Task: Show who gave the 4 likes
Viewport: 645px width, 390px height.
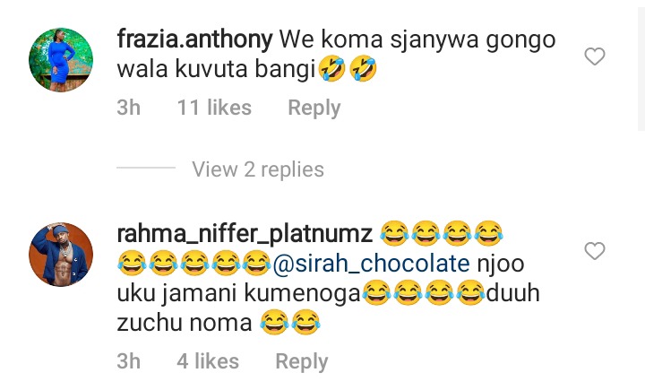Action: click(208, 361)
